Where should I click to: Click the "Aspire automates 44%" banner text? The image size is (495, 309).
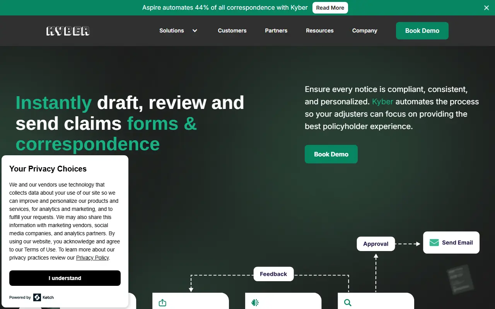point(225,8)
